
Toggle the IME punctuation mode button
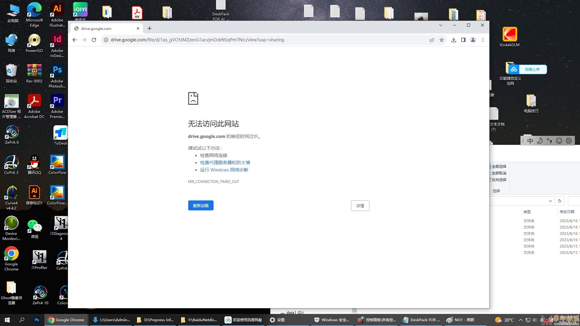click(549, 141)
